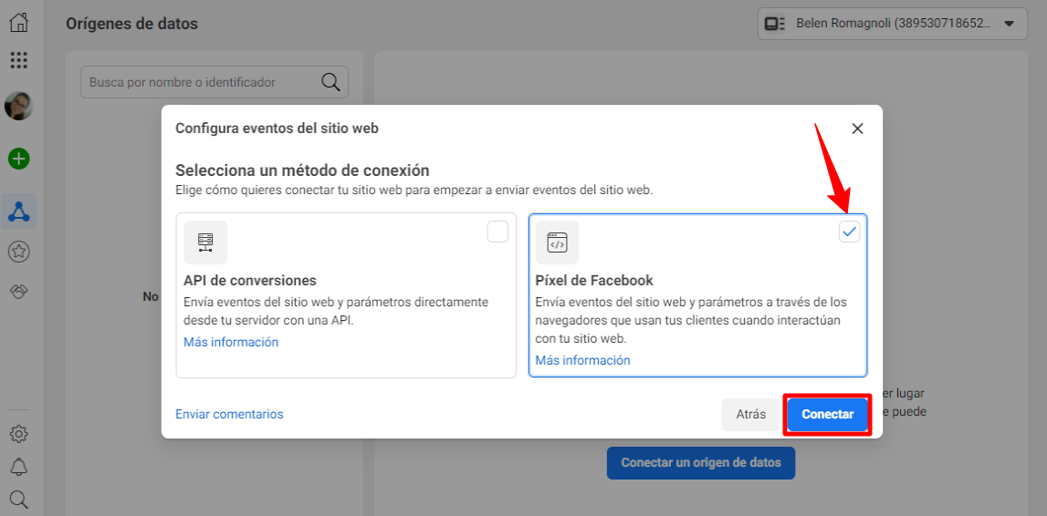Close the 'Configura eventos del sitio web' dialog
The image size is (1047, 516).
click(857, 129)
